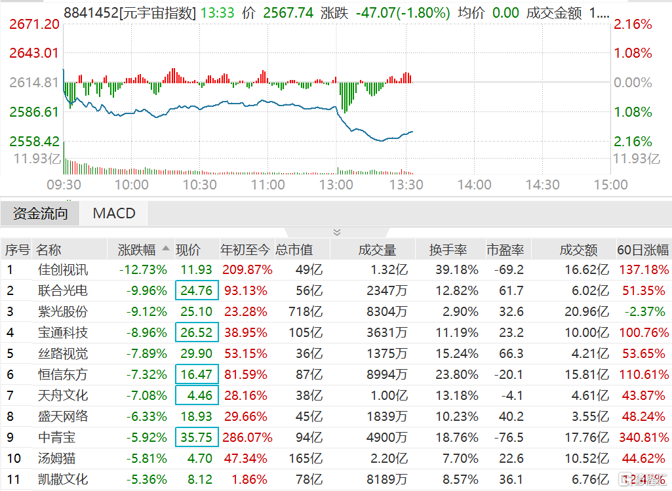
Task: Click the 09:30 time axis label
Action: click(64, 185)
